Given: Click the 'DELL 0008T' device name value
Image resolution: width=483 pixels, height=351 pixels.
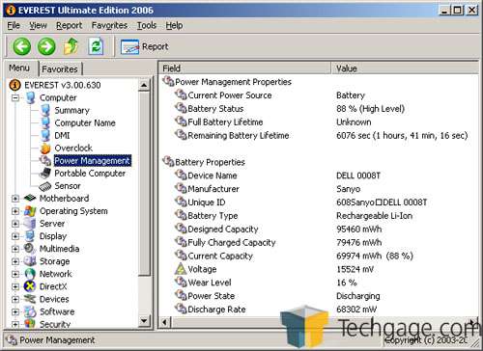Looking at the screenshot, I should tap(358, 175).
